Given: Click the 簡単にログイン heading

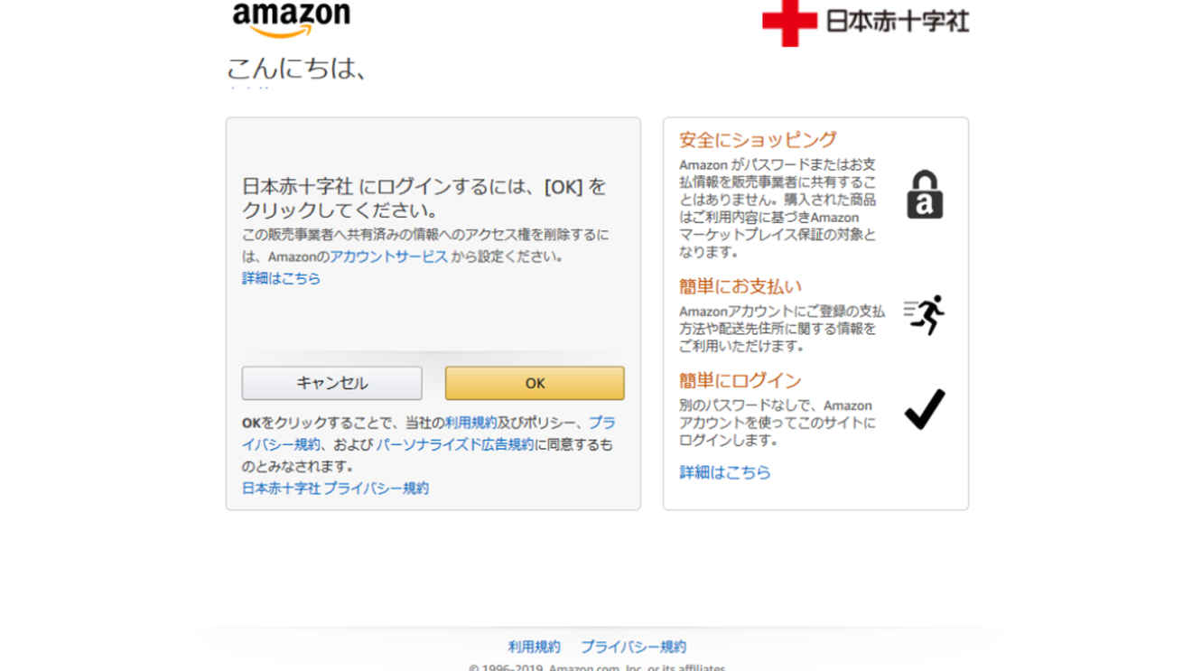Looking at the screenshot, I should tap(740, 380).
